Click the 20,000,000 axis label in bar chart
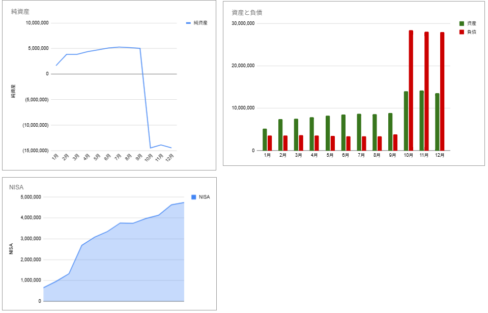The width and height of the screenshot is (488, 313). [243, 66]
